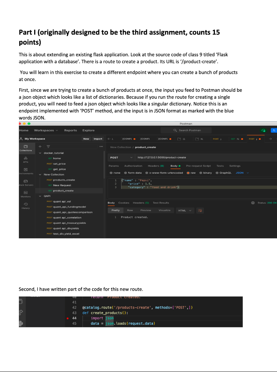Click the green sync status icon
The image size is (277, 372).
tap(263, 130)
